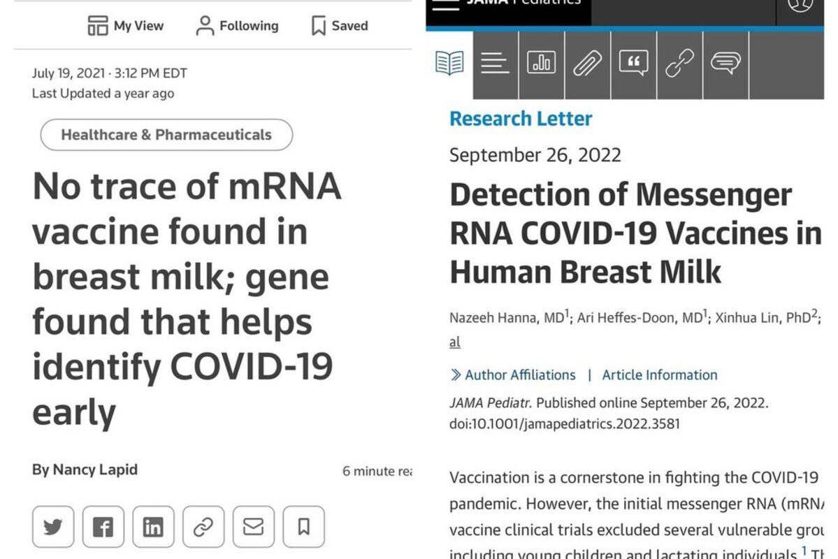Screen dimensions: 838x559
Task: Share article on LinkedIn icon
Action: (153, 527)
